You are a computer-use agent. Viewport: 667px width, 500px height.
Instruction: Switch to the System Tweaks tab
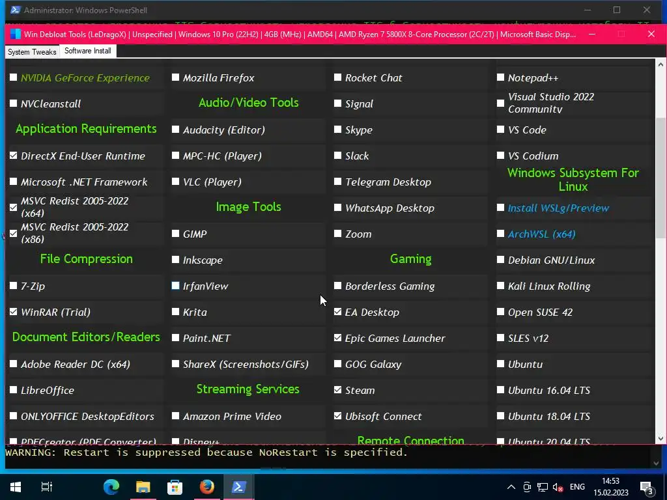coord(32,52)
